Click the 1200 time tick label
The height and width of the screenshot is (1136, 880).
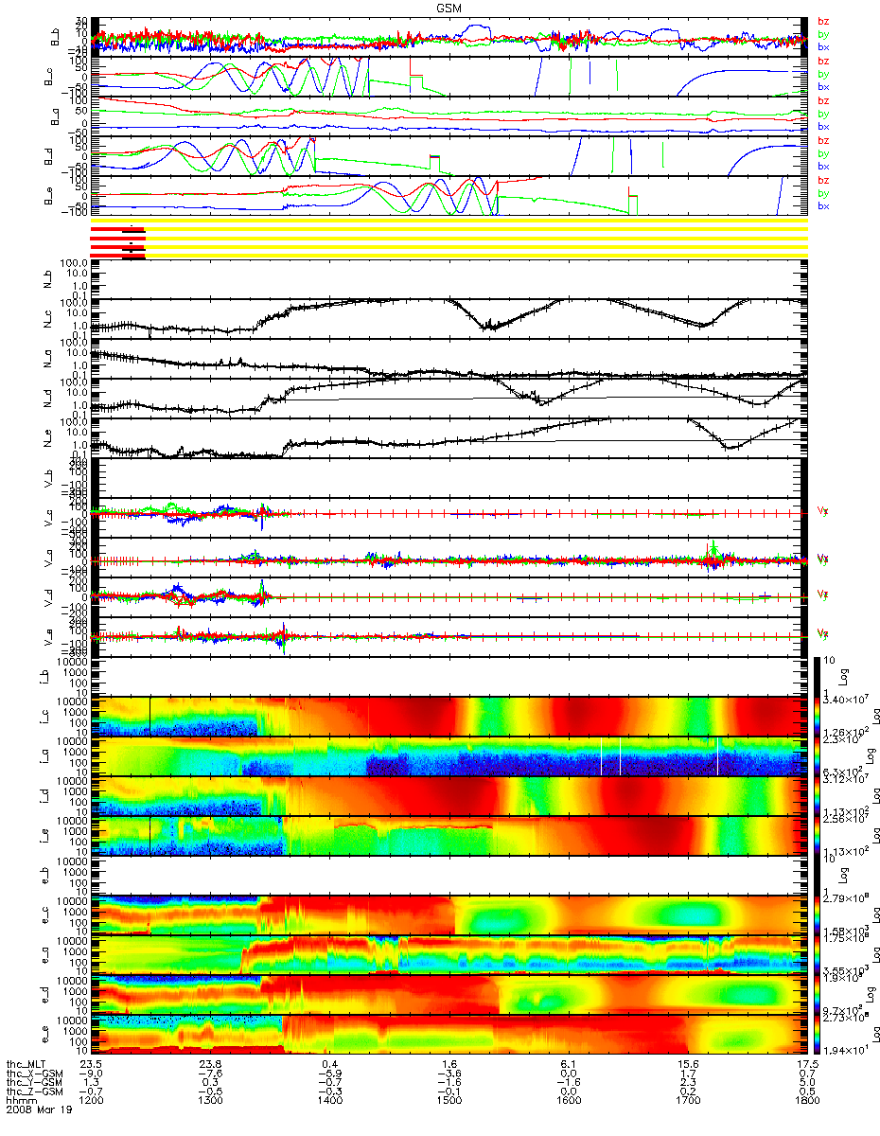(x=91, y=1101)
